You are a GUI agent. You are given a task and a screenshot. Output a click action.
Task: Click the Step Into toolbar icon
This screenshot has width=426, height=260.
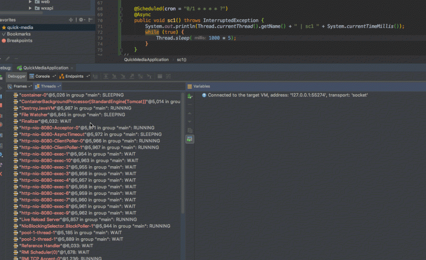(x=114, y=76)
